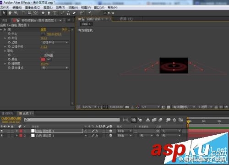Toggle the transparency grid button in viewer
This screenshot has width=229, height=165.
(x=169, y=107)
